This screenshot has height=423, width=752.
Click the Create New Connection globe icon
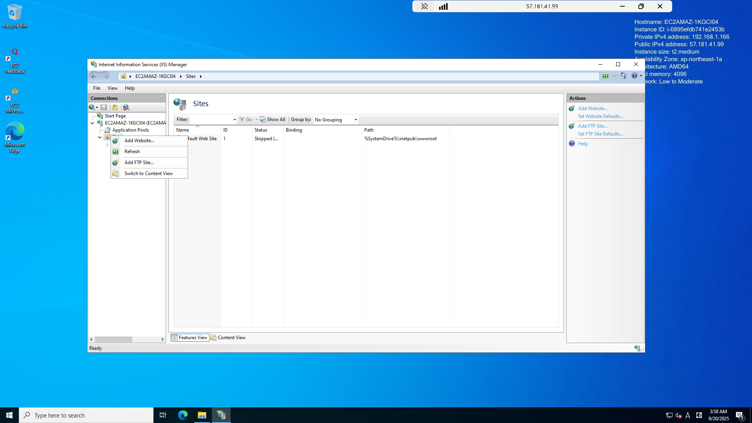point(92,107)
